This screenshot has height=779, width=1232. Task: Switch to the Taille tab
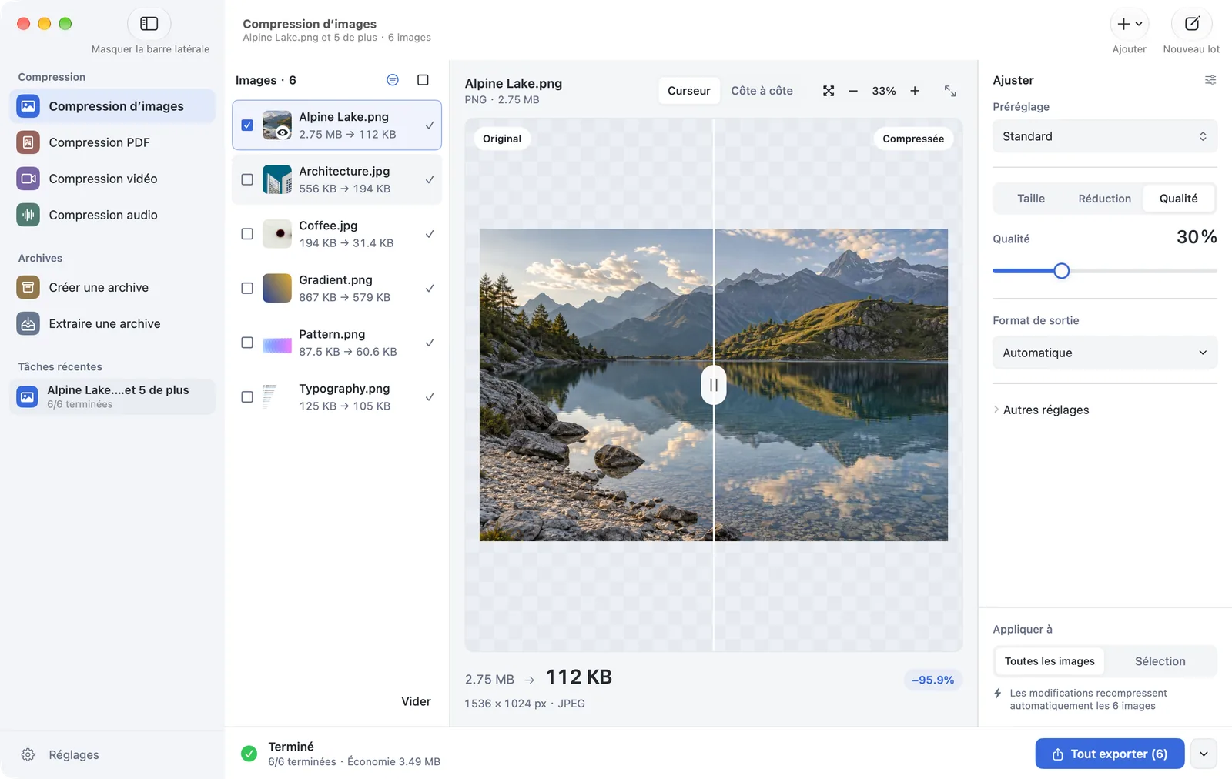(1031, 199)
